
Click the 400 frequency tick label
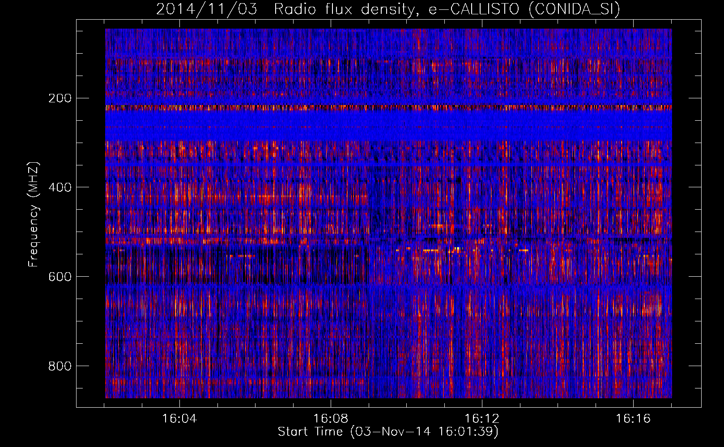(60, 187)
